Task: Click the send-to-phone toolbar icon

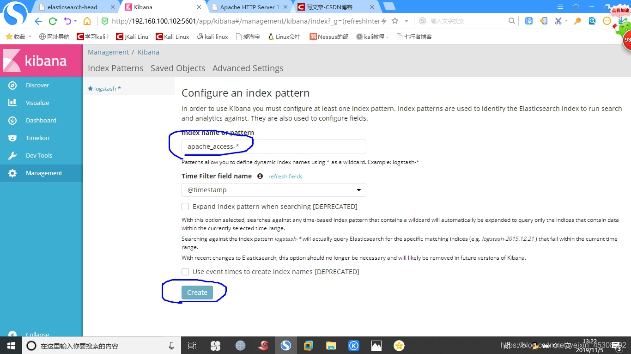Action: point(544,21)
